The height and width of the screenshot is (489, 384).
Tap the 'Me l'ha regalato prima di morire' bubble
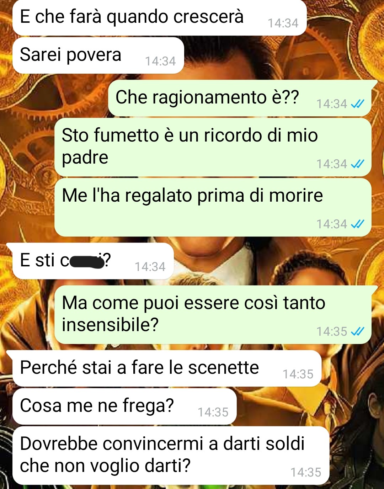pyautogui.click(x=213, y=207)
